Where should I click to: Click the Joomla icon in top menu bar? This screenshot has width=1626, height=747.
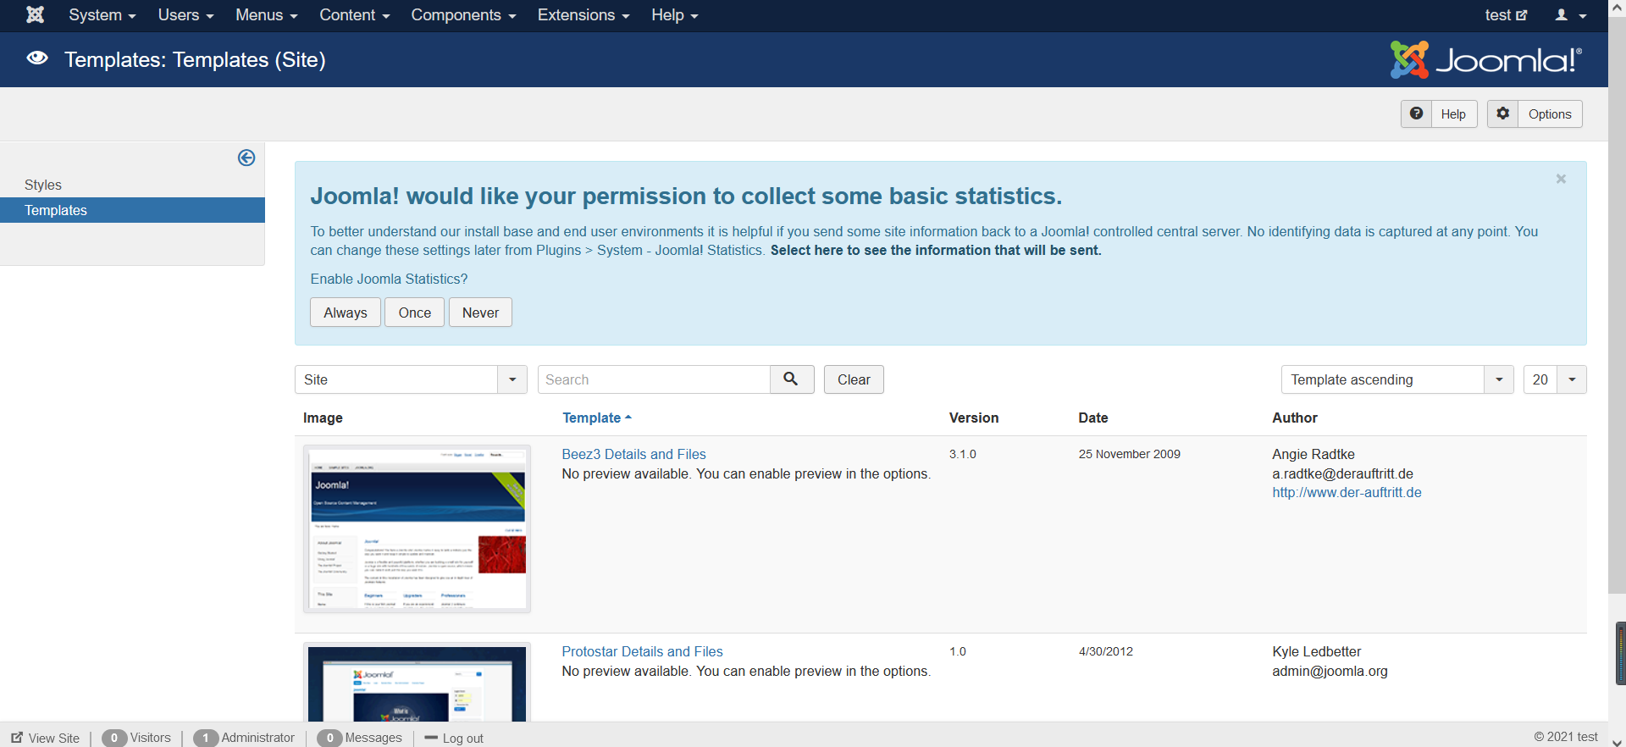[35, 14]
